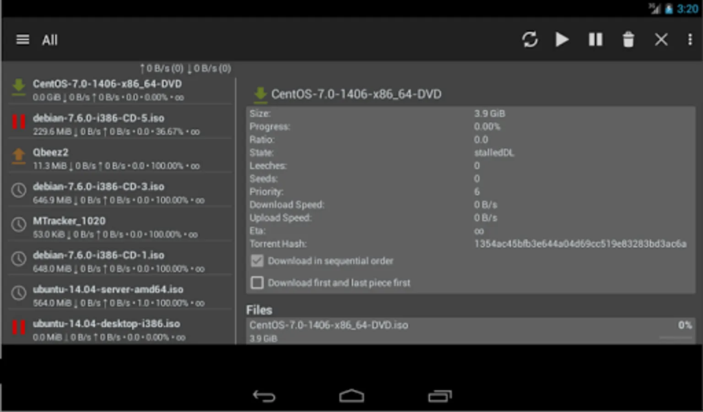Tap the global upload/download speed header
The image size is (703, 412).
click(x=185, y=69)
